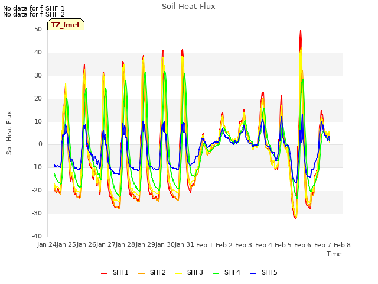Image resolution: width=378 pixels, height=284 pixels.
Task: Toggle the SHF3 legend label
Action: tap(195, 272)
